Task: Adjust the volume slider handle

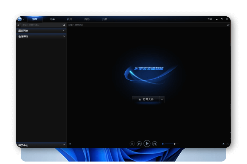Action: 175,144
